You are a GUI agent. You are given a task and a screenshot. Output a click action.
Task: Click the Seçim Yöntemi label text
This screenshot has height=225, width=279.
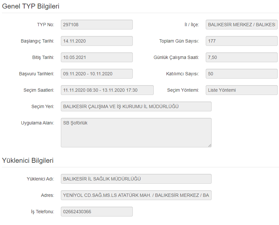pyautogui.click(x=183, y=90)
